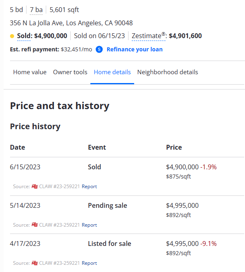Click the blue dollar refinance icon

tap(99, 49)
